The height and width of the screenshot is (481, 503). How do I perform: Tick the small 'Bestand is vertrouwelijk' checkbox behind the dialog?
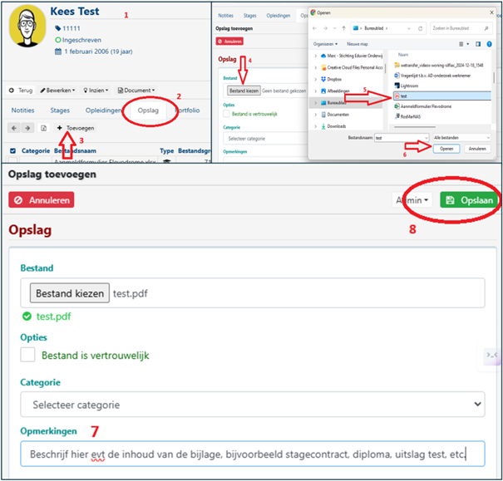click(x=226, y=114)
